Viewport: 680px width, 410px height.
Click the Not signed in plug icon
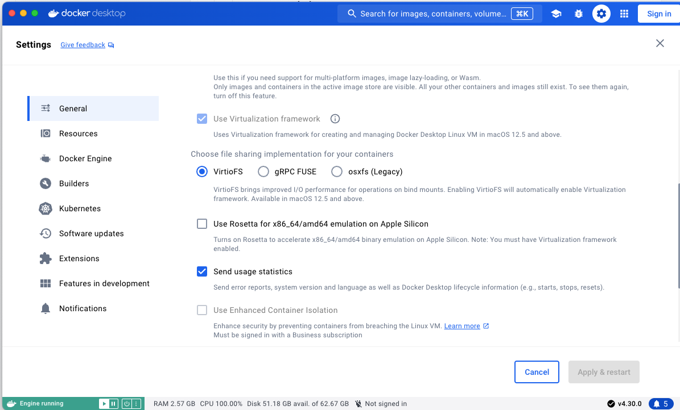(358, 404)
